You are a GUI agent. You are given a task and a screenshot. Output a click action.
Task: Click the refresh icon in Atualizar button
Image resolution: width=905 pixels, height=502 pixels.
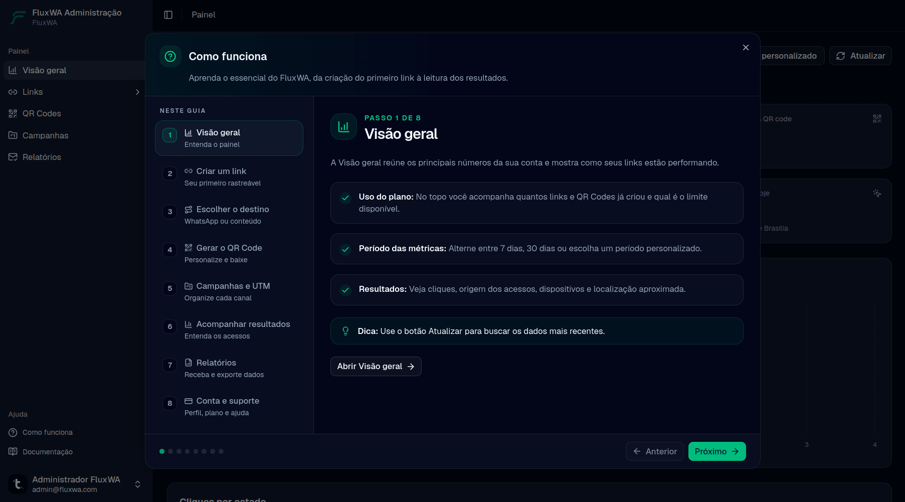(841, 56)
